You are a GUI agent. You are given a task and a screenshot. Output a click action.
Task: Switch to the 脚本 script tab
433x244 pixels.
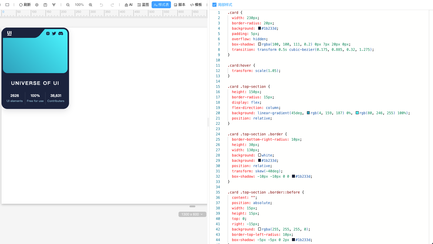(179, 5)
